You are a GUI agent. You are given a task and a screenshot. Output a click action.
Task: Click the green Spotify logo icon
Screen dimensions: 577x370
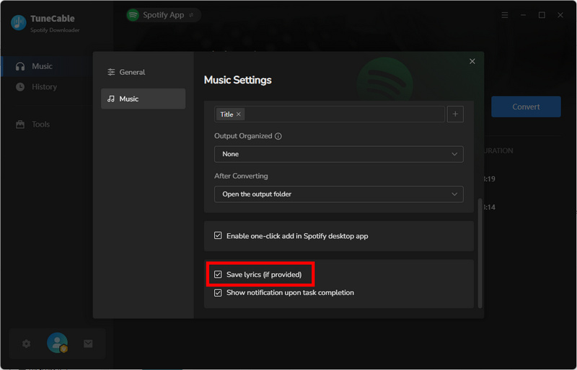pyautogui.click(x=133, y=15)
